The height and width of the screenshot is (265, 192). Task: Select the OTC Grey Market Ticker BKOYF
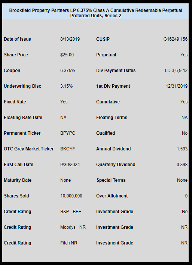[68, 149]
